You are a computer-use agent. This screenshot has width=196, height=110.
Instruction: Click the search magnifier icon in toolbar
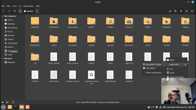click(175, 11)
